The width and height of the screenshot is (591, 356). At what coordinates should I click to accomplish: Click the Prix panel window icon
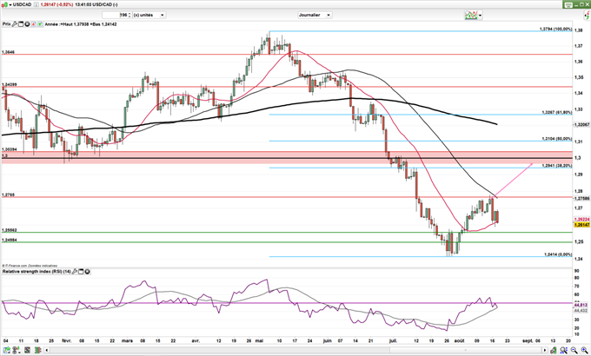[x=21, y=24]
